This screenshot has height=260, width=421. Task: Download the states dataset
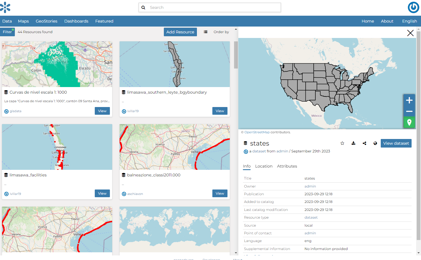click(x=353, y=143)
